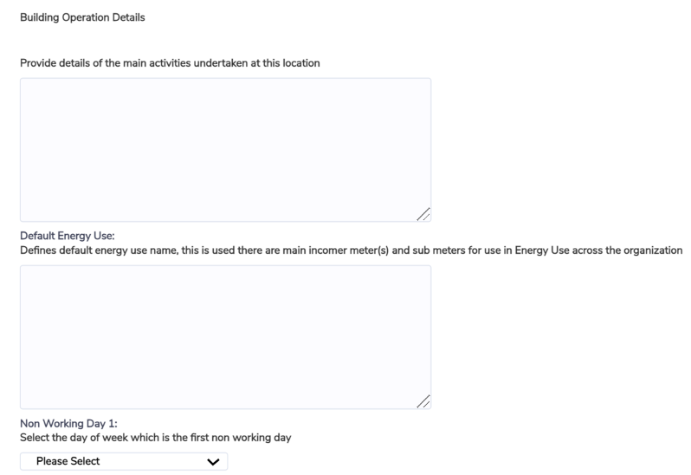691x475 pixels.
Task: Click the resize grip of energy use box
Action: coord(423,401)
